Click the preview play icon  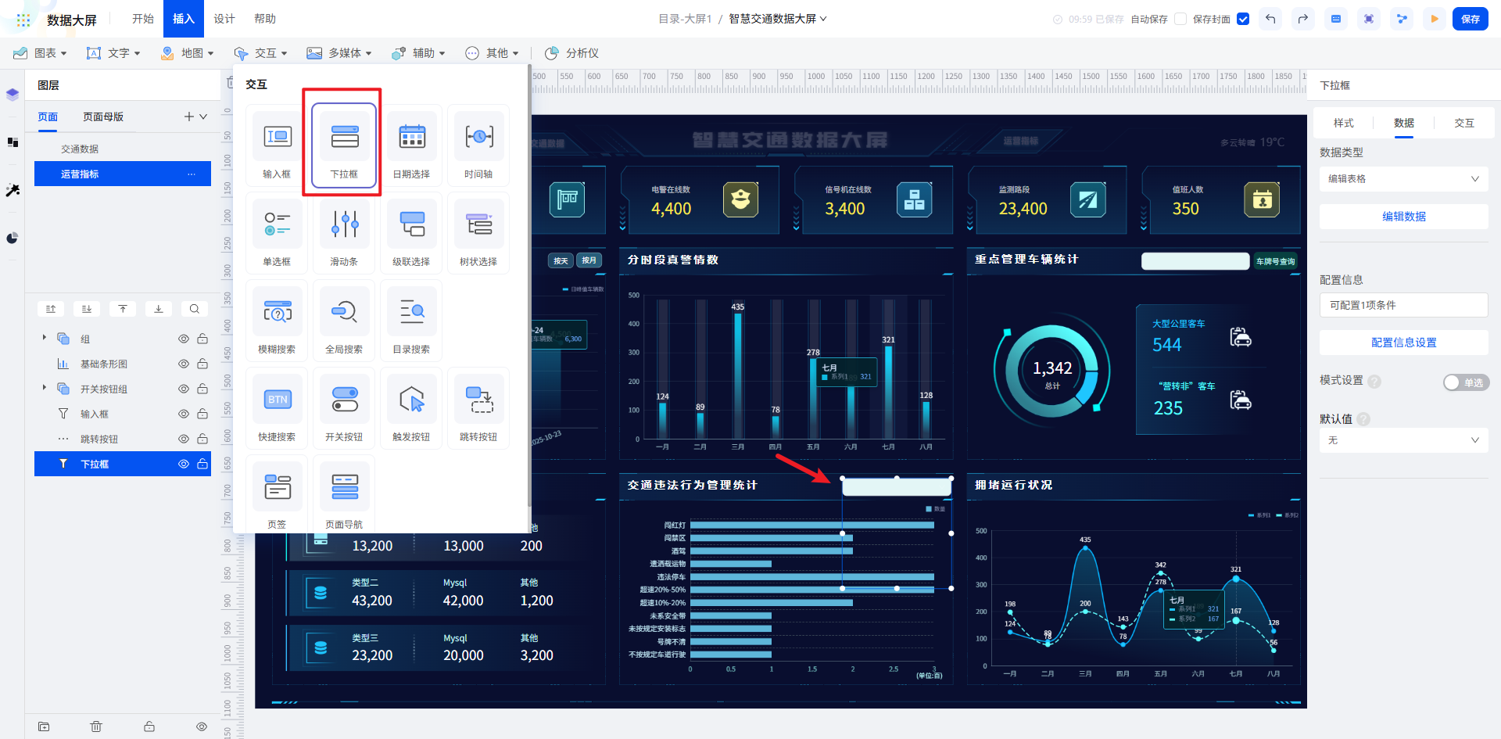coord(1434,19)
